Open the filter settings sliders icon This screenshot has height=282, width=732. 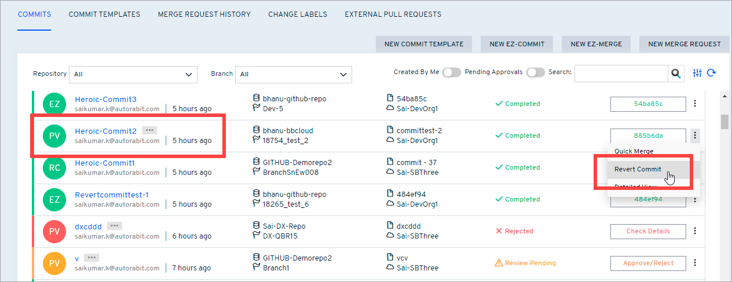(697, 73)
